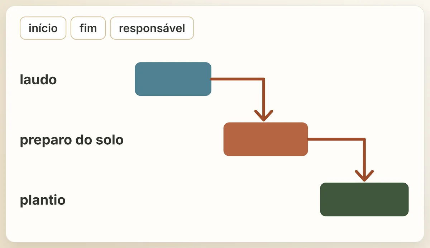Open the blue laudo task bar

173,79
